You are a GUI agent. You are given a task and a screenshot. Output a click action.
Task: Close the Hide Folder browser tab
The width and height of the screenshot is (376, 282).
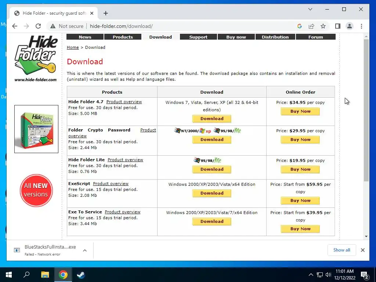(91, 13)
